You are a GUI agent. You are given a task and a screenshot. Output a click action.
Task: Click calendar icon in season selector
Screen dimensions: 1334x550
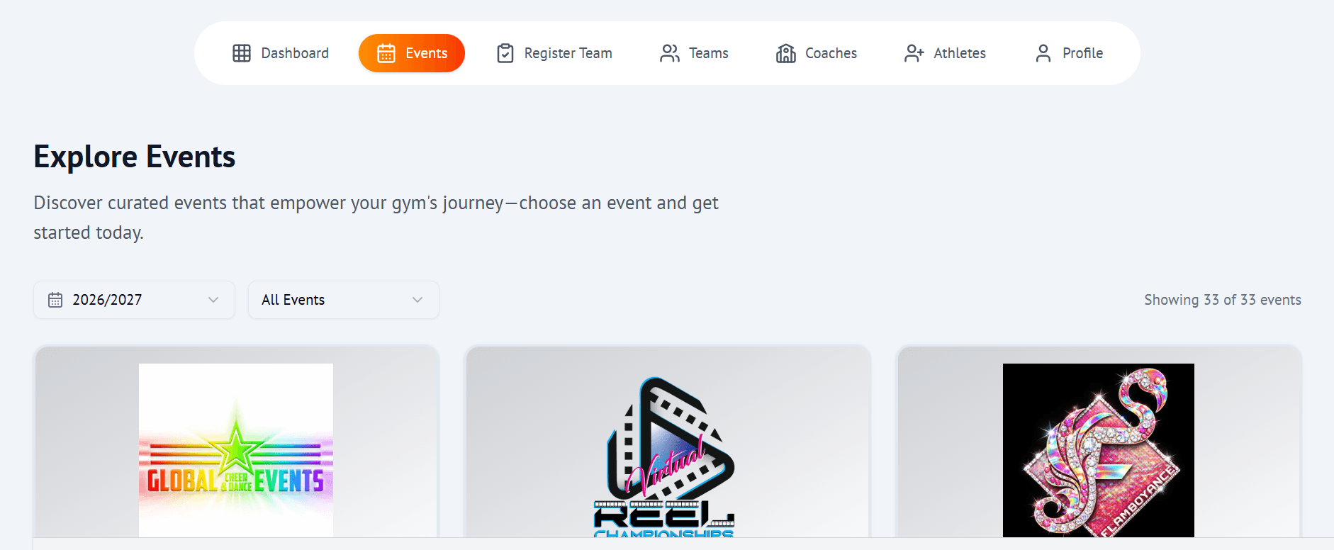[x=55, y=300]
